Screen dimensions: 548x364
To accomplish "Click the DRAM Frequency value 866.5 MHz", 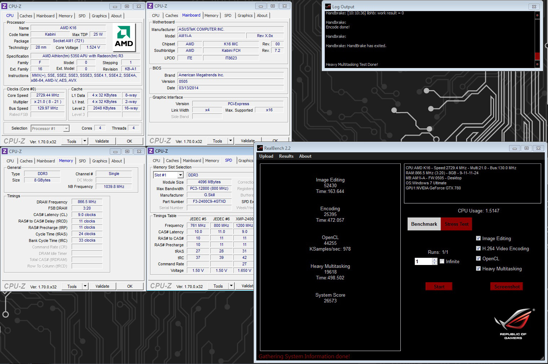I will (x=87, y=202).
